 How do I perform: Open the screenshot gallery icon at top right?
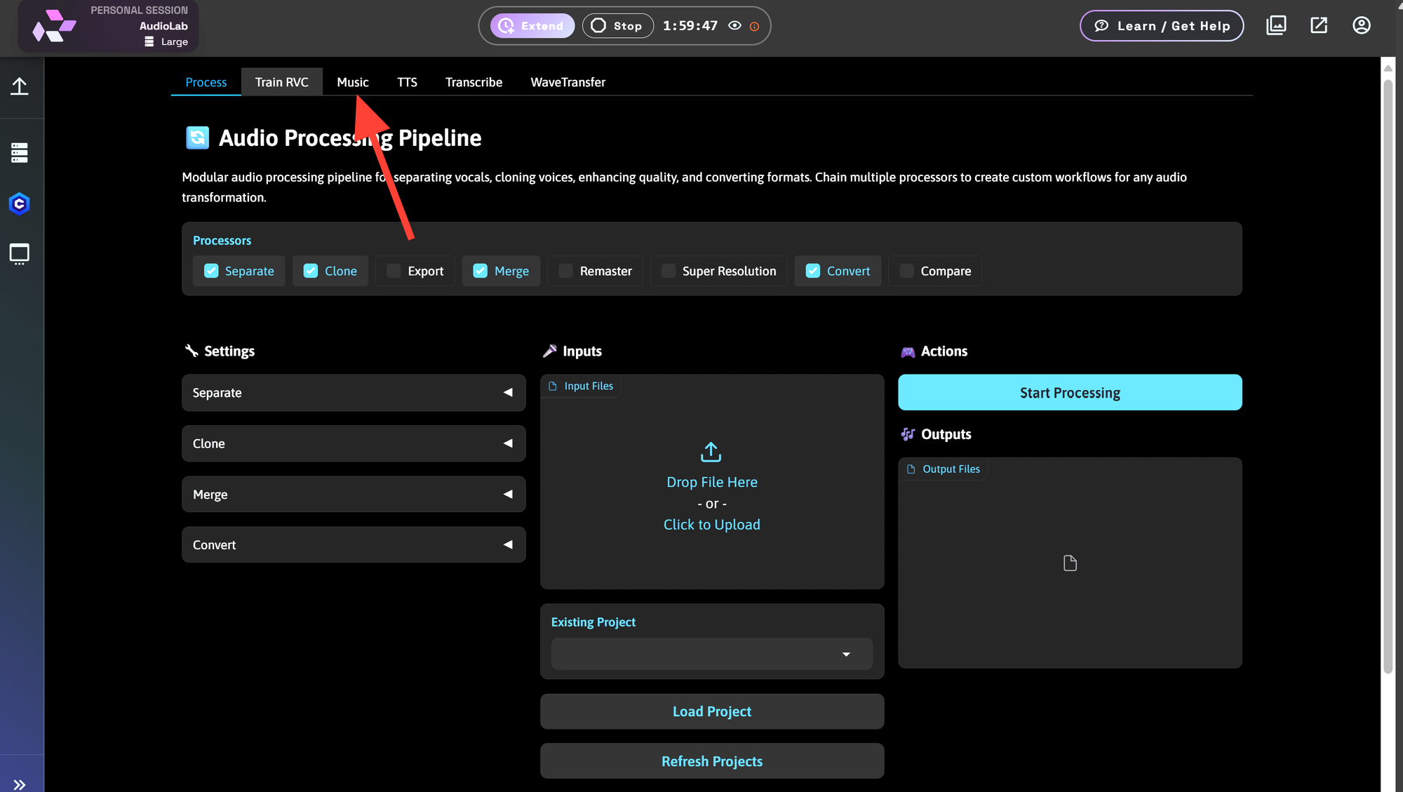[x=1276, y=25]
